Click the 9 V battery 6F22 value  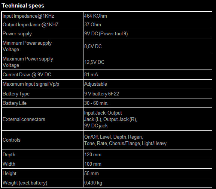(x=101, y=94)
